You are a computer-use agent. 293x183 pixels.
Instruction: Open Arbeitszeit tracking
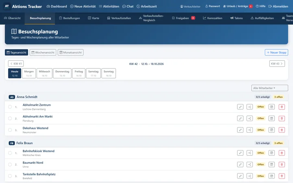(146, 7)
